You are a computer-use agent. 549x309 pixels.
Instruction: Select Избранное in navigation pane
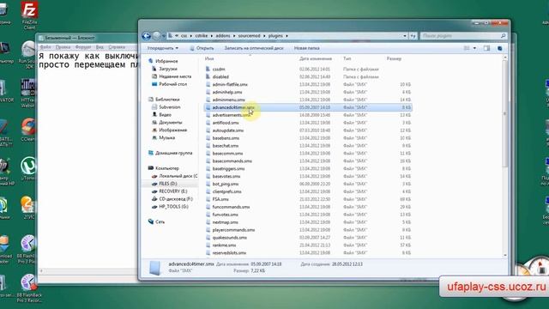166,61
